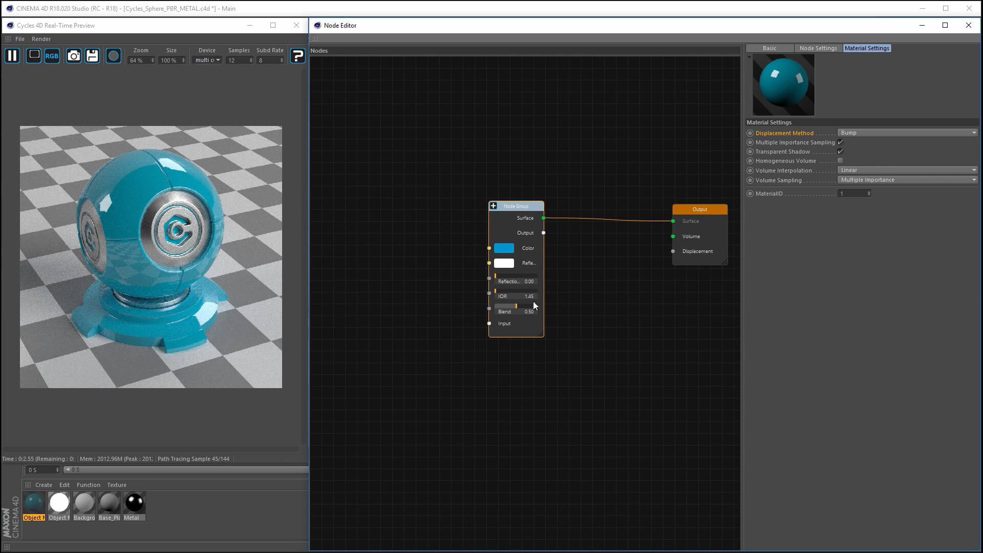Open the help question mark icon
This screenshot has width=983, height=553.
(297, 56)
